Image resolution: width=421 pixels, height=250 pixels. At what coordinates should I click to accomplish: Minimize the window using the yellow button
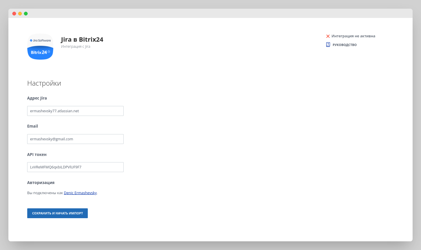(x=20, y=14)
